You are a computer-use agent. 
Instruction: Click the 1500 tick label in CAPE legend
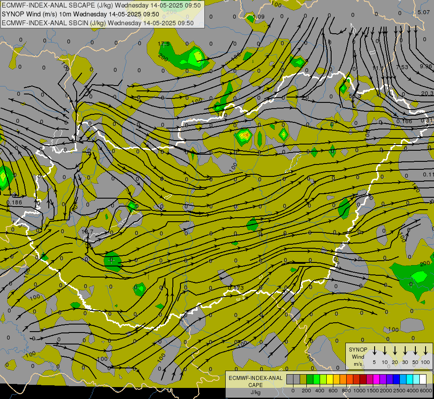tap(373, 391)
